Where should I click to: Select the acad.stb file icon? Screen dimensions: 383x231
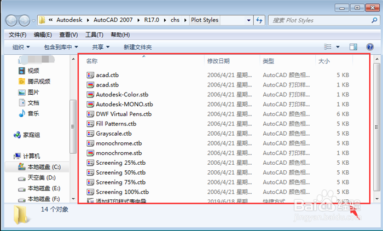[x=90, y=85]
